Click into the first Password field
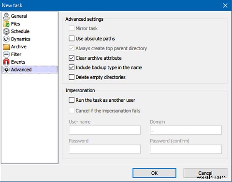Image resolution: width=232 pixels, height=182 pixels. [x=104, y=149]
